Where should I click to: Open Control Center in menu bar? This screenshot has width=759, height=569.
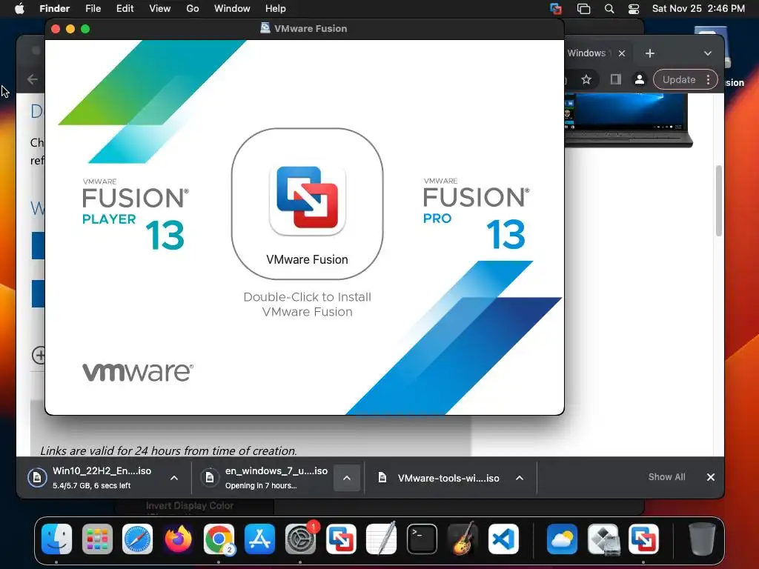(634, 9)
